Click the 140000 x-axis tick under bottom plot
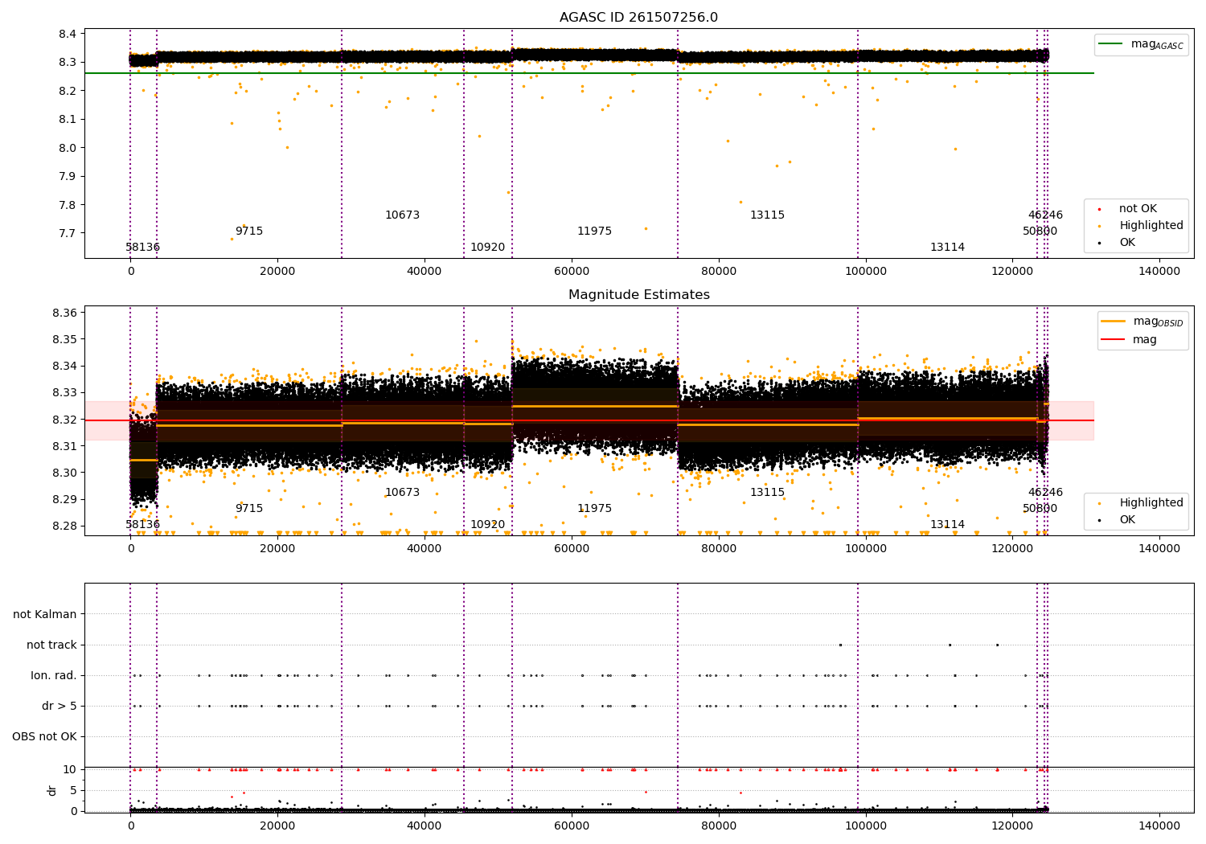Viewport: 1206px width, 844px height. pos(1159,826)
